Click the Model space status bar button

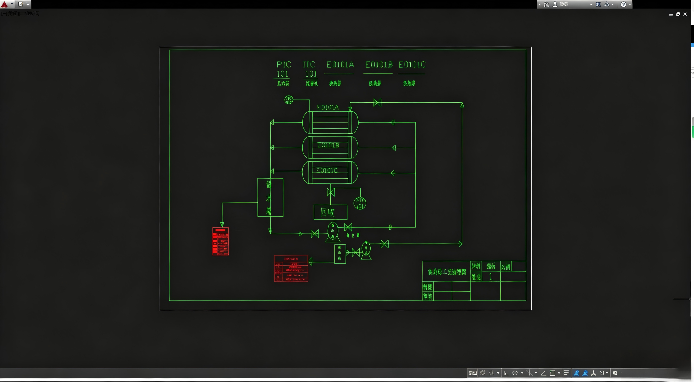click(472, 373)
